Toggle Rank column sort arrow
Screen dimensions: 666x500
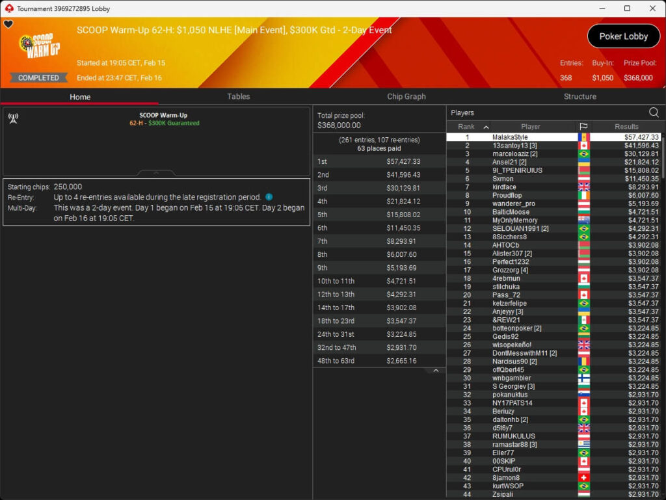[x=485, y=127]
